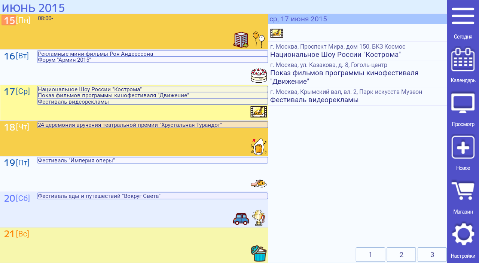
Task: Go to page 3 button
Action: (x=432, y=255)
